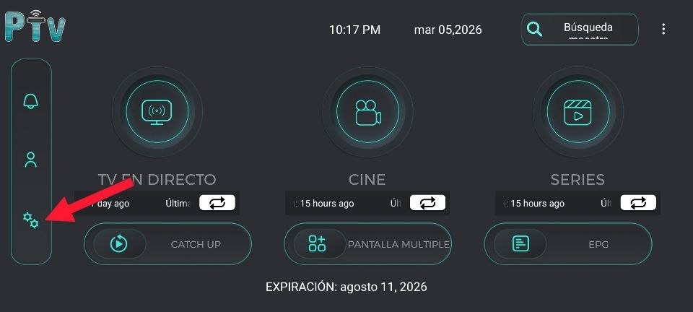Refresh the Series content list
The height and width of the screenshot is (312, 693).
(638, 203)
